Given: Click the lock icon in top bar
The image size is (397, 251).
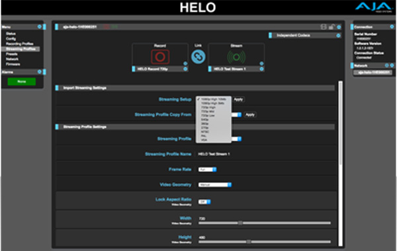Looking at the screenshot, I should click(x=331, y=27).
